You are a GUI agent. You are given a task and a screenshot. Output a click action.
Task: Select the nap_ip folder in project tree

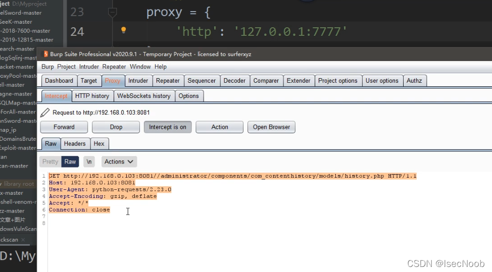click(8, 130)
